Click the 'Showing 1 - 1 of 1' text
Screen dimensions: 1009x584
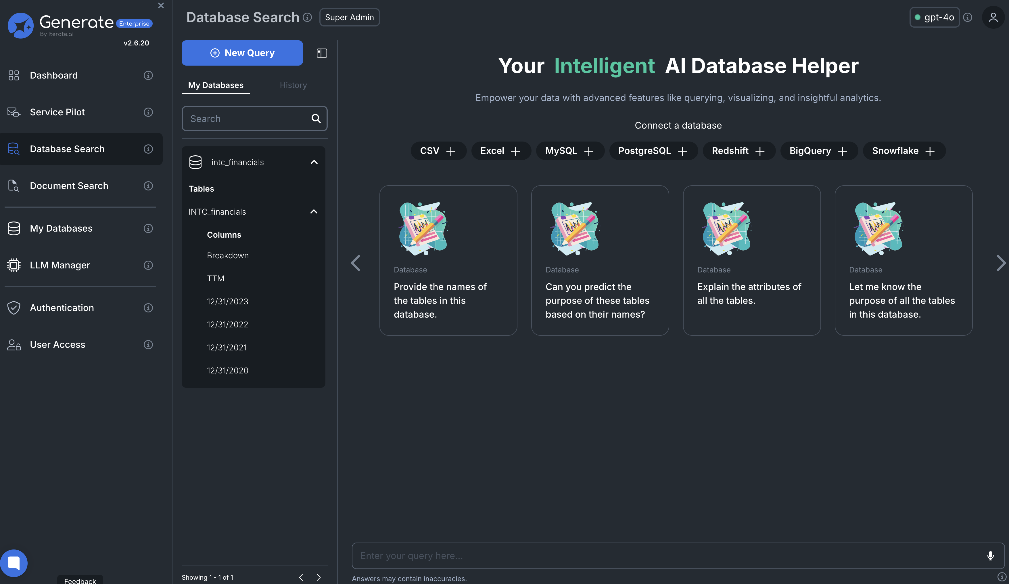coord(208,578)
